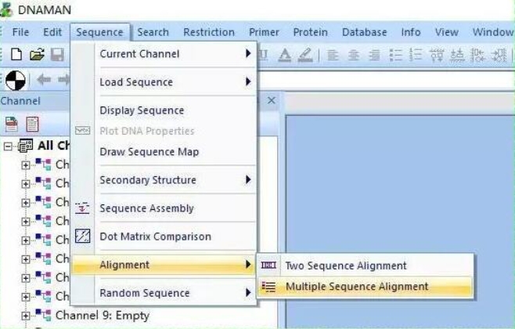Click the black-and-white circle icon
Viewport: 515px width, 329px height.
click(x=16, y=80)
